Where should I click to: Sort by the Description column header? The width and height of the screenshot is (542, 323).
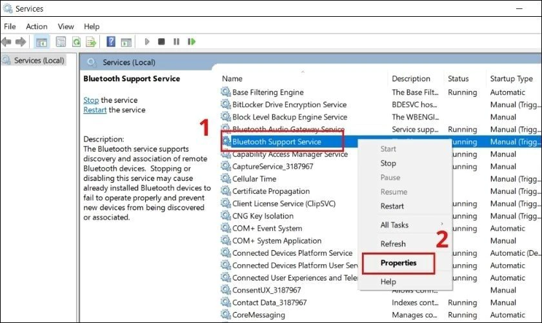tap(411, 79)
